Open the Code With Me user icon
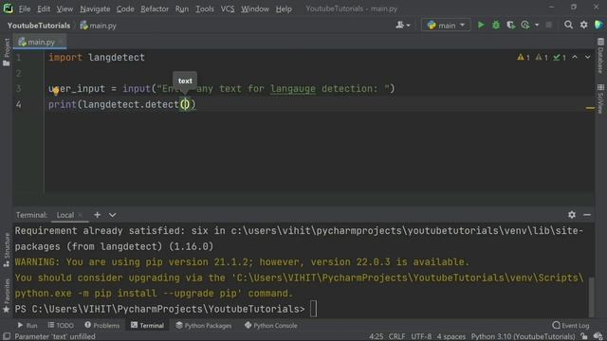The width and height of the screenshot is (607, 341). click(x=402, y=26)
